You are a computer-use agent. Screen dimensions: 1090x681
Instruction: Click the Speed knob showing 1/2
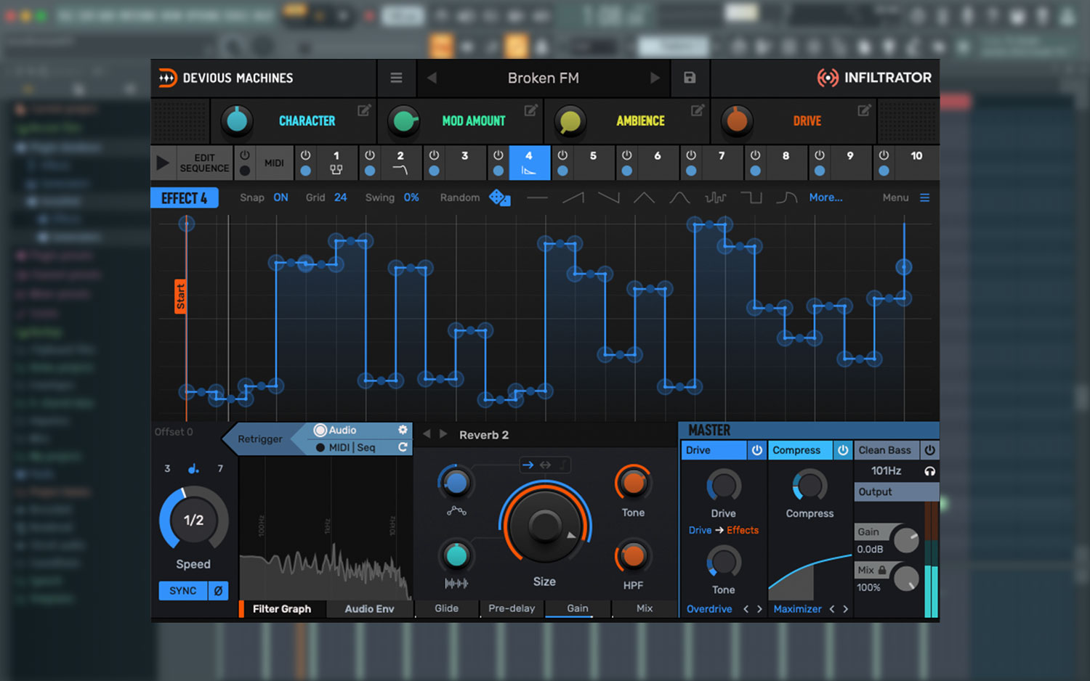point(193,519)
